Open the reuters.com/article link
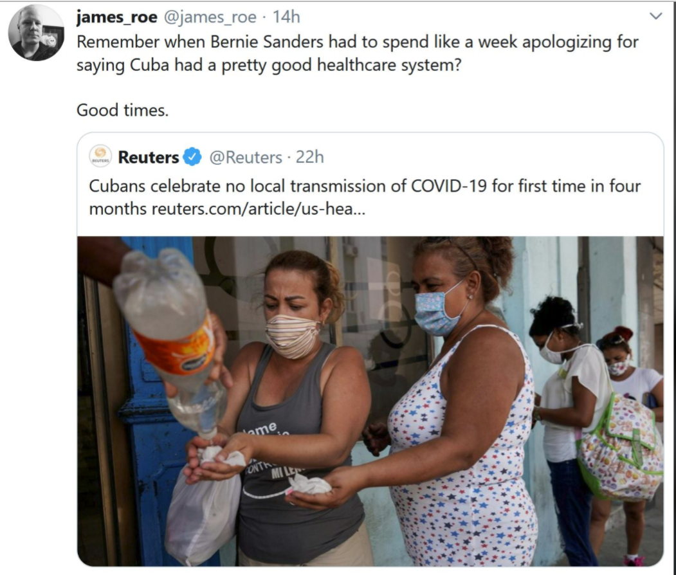Viewport: 676px width, 575px height. (258, 209)
